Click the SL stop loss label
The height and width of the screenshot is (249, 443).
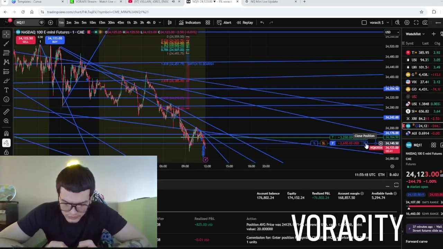point(323,143)
